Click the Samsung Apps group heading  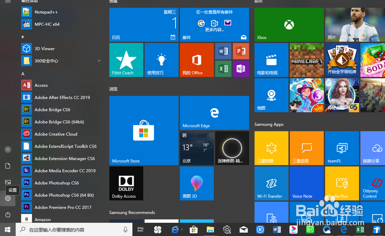tap(269, 124)
